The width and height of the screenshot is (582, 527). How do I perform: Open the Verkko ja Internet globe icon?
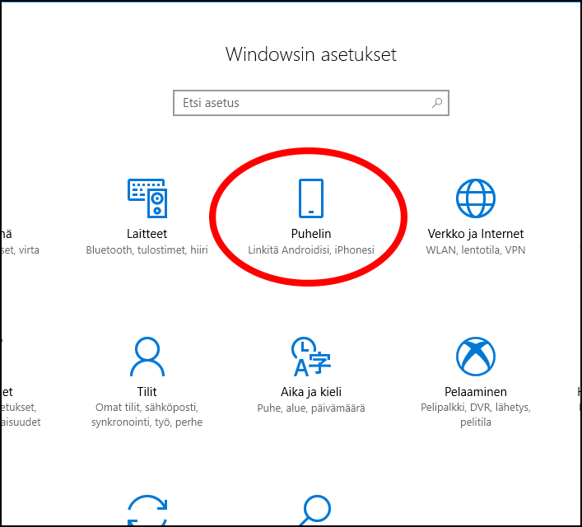[476, 198]
